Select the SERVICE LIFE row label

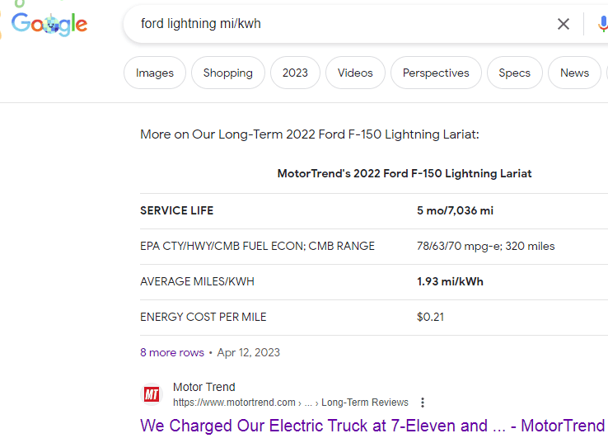click(176, 210)
